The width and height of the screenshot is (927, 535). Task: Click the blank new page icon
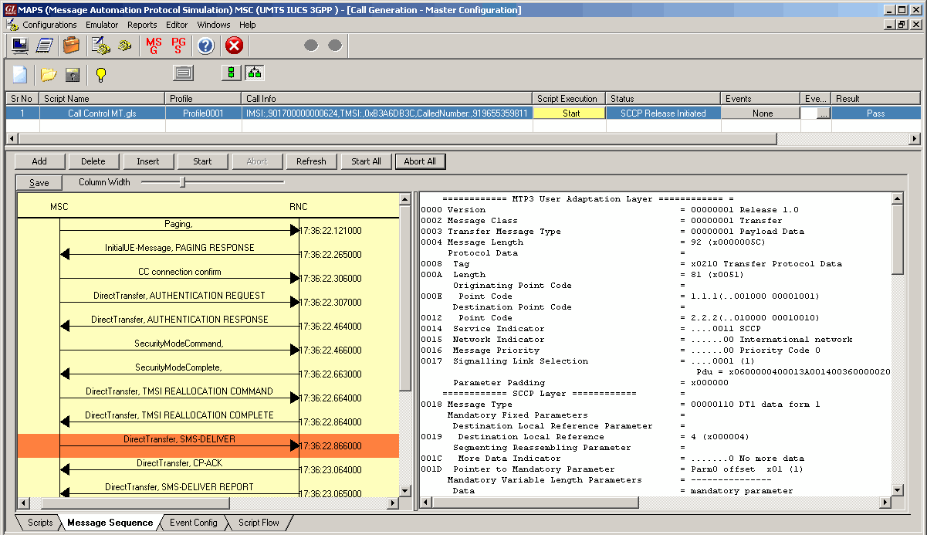[x=20, y=74]
